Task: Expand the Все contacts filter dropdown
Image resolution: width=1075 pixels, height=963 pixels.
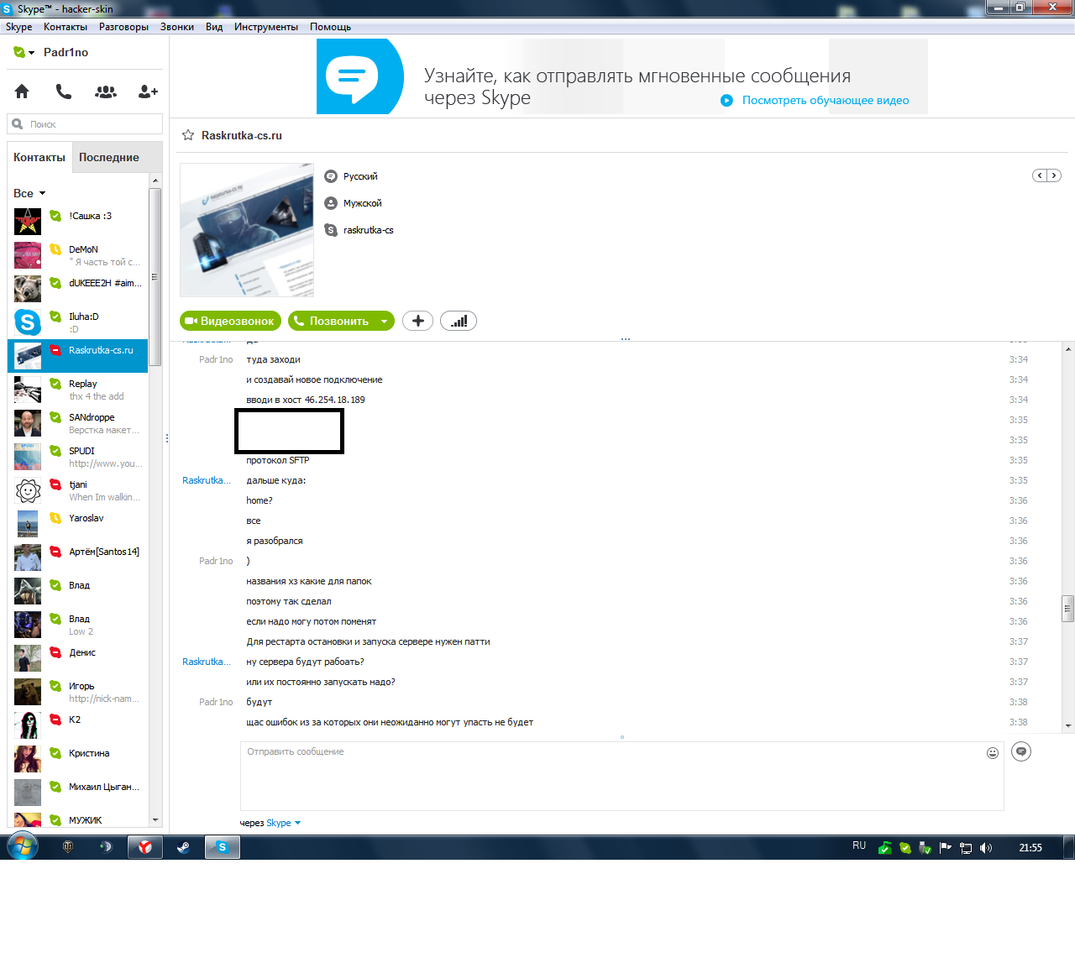Action: click(x=42, y=193)
